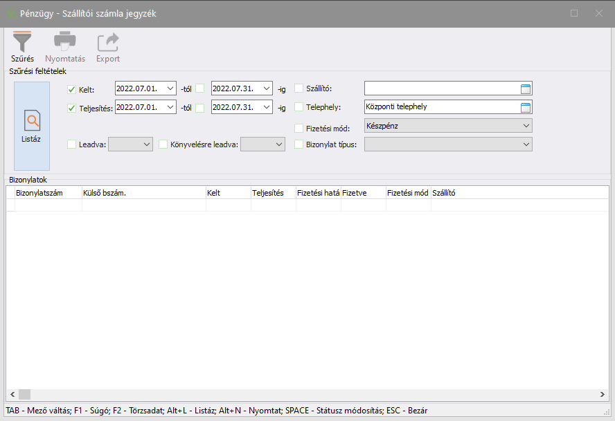Uncheck the Kelt date filter checkbox
Image resolution: width=615 pixels, height=421 pixels.
click(72, 89)
